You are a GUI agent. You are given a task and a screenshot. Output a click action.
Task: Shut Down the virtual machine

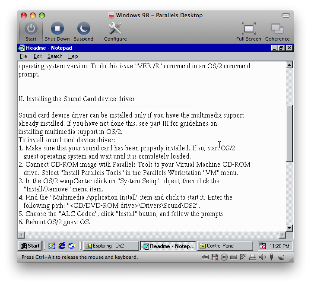click(x=57, y=29)
